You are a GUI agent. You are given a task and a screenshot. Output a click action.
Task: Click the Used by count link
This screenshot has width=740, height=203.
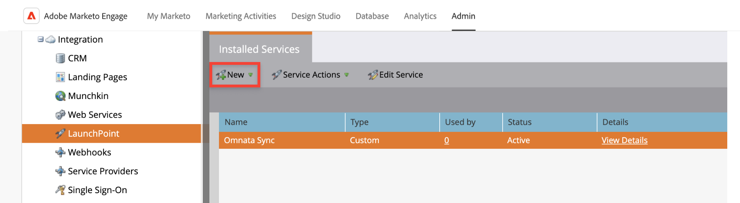tap(446, 140)
